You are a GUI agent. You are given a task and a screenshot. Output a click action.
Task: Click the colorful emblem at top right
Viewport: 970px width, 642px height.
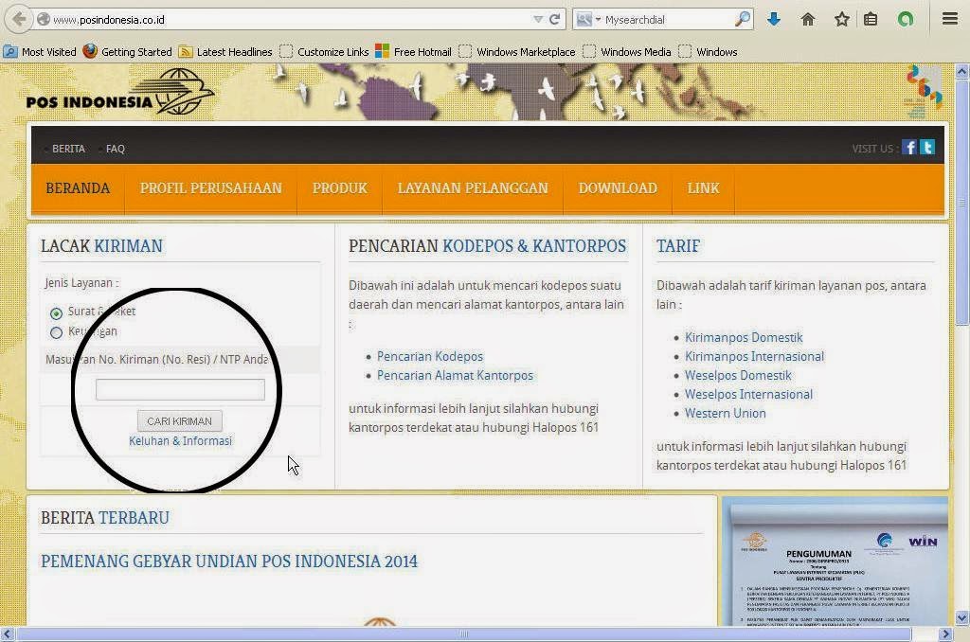click(x=924, y=92)
